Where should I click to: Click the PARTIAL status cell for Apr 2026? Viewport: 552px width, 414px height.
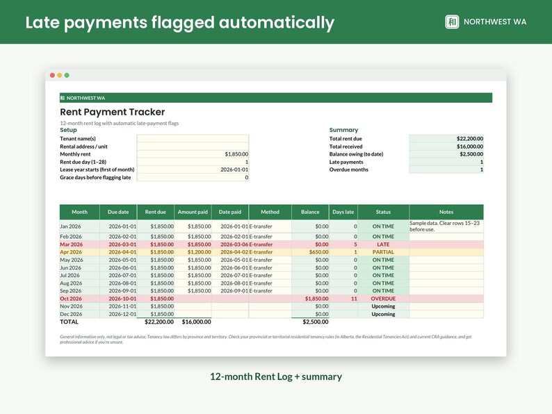tap(383, 252)
